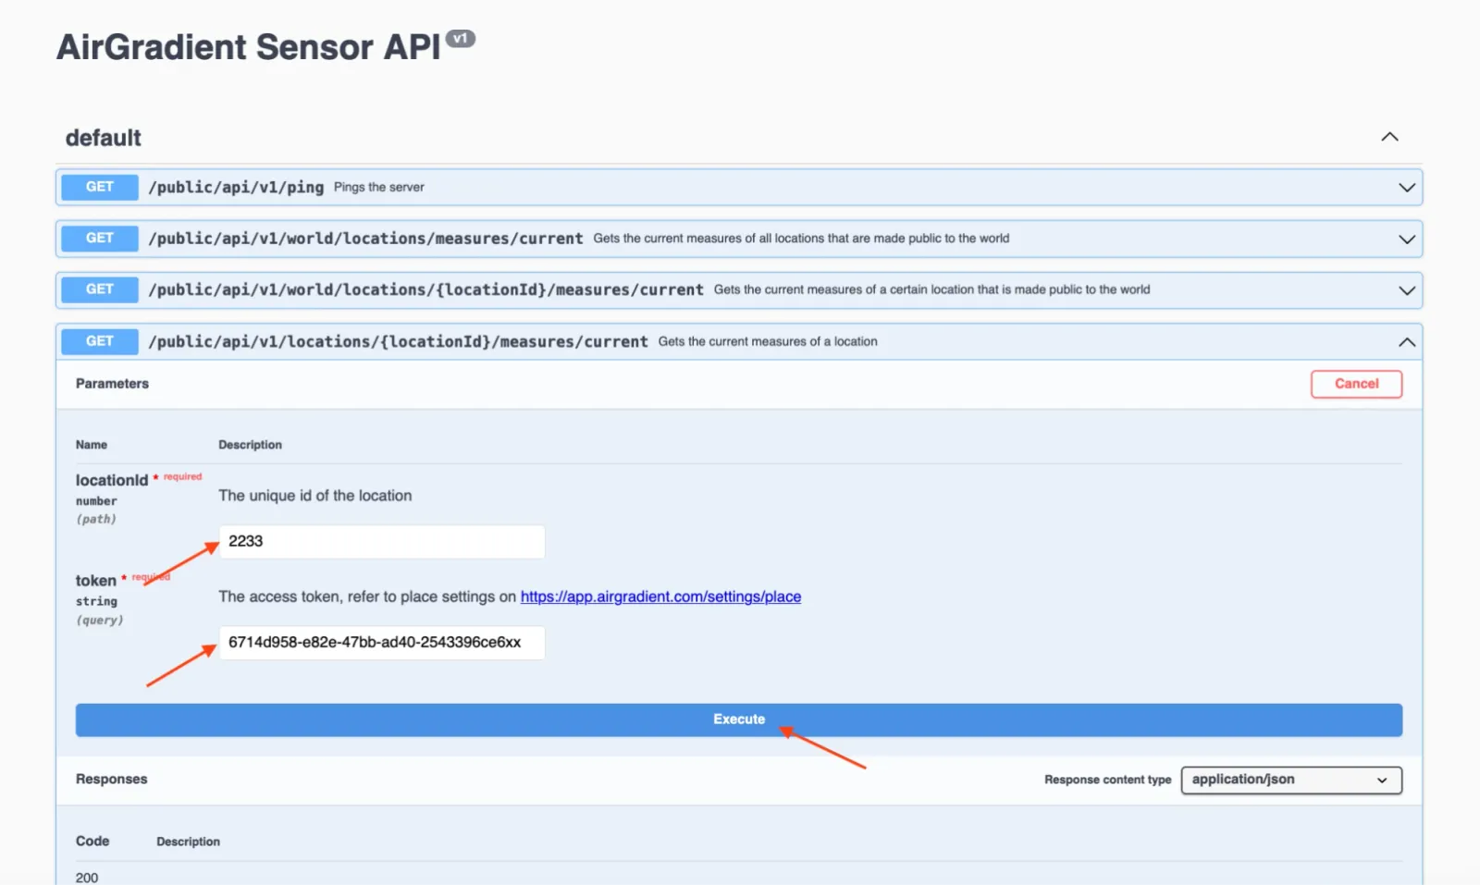Viewport: 1480px width, 885px height.
Task: Click the GET badge on locations {locationId} measures endpoint
Action: pyautogui.click(x=98, y=340)
